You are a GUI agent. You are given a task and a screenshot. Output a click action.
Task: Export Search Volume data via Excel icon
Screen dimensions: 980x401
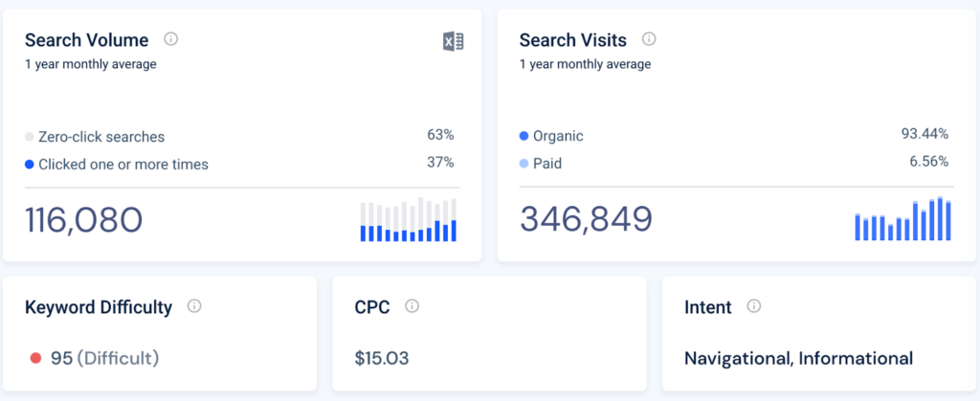[453, 40]
